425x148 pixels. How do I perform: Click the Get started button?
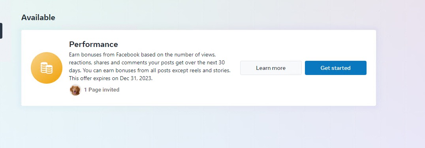pos(336,68)
